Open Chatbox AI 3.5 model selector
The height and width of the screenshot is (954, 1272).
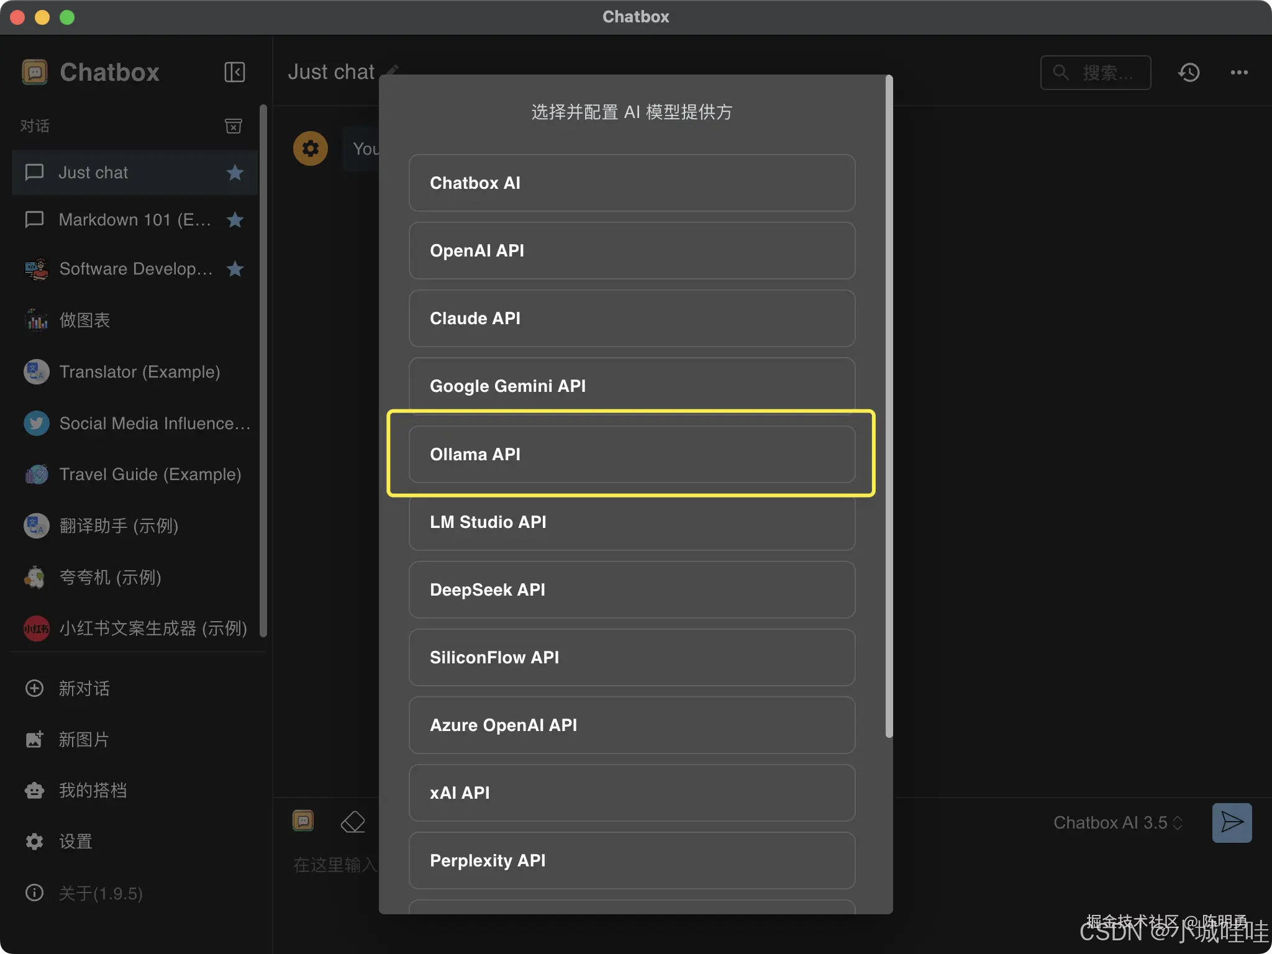(1117, 822)
